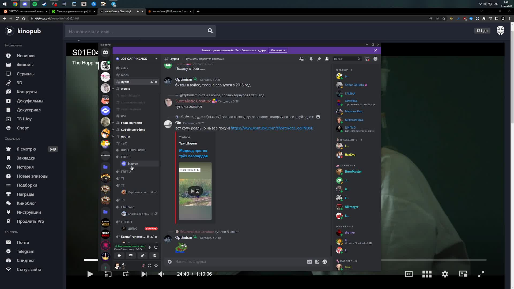Image resolution: width=514 pixels, height=289 pixels.
Task: Open pinned messages in дурка channel
Action: point(319,59)
